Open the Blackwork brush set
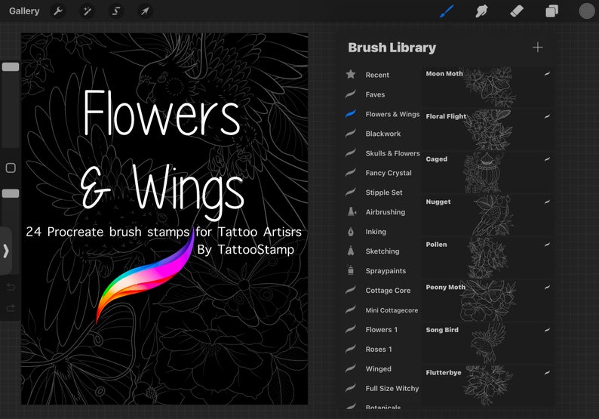Image resolution: width=599 pixels, height=419 pixels. pyautogui.click(x=381, y=134)
